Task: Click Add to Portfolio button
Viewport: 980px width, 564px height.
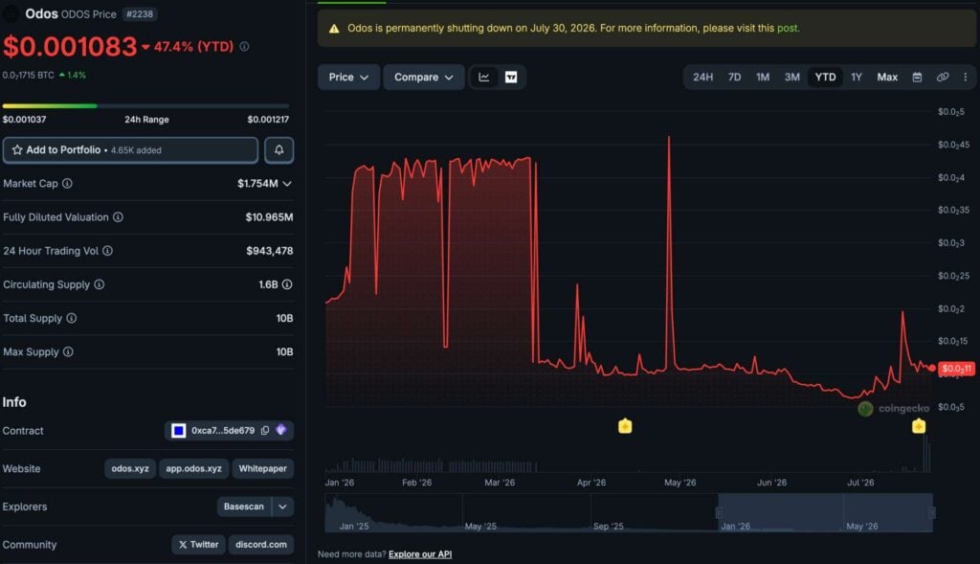Action: click(x=130, y=150)
